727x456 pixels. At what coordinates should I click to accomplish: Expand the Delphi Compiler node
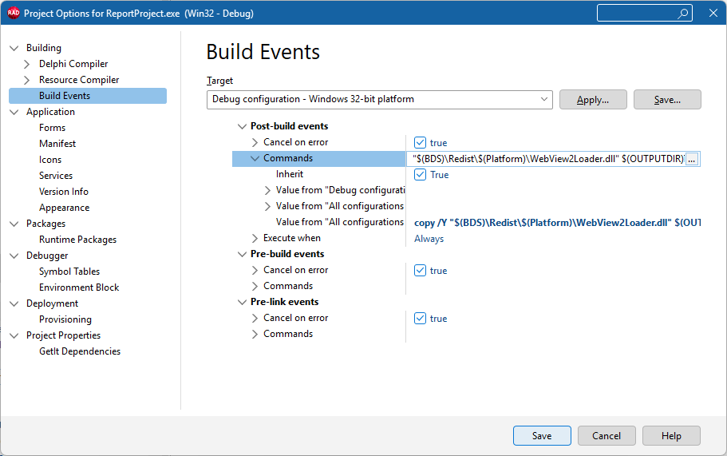[x=27, y=64]
